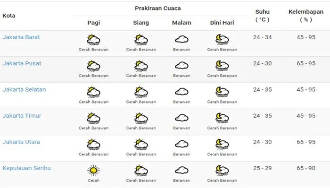Click Jakarta Pusat night cloudy Berawan icon

tap(181, 66)
